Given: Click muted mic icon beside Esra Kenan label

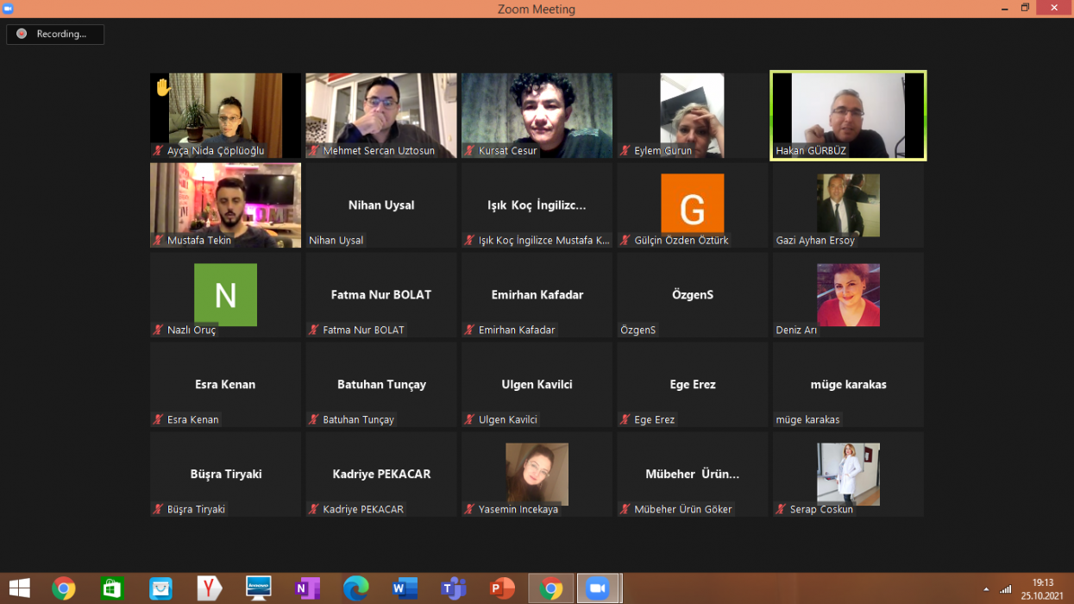Looking at the screenshot, I should [x=159, y=420].
